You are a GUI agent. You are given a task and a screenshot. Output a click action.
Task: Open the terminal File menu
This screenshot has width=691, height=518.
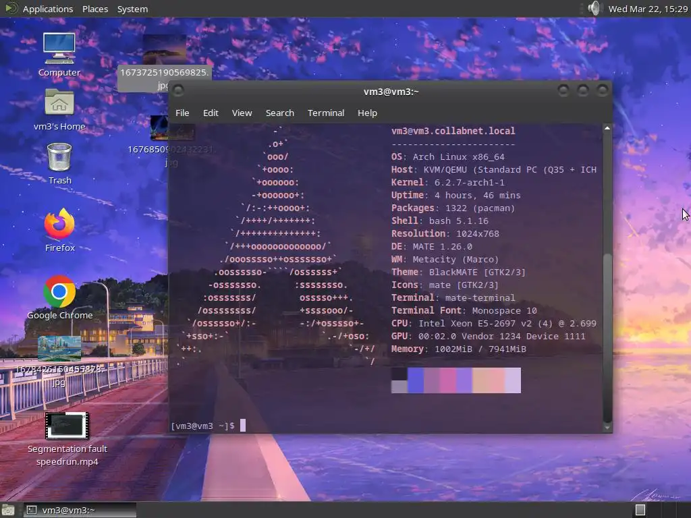click(x=182, y=113)
